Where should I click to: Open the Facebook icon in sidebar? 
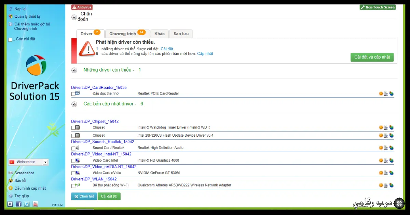pos(18,204)
